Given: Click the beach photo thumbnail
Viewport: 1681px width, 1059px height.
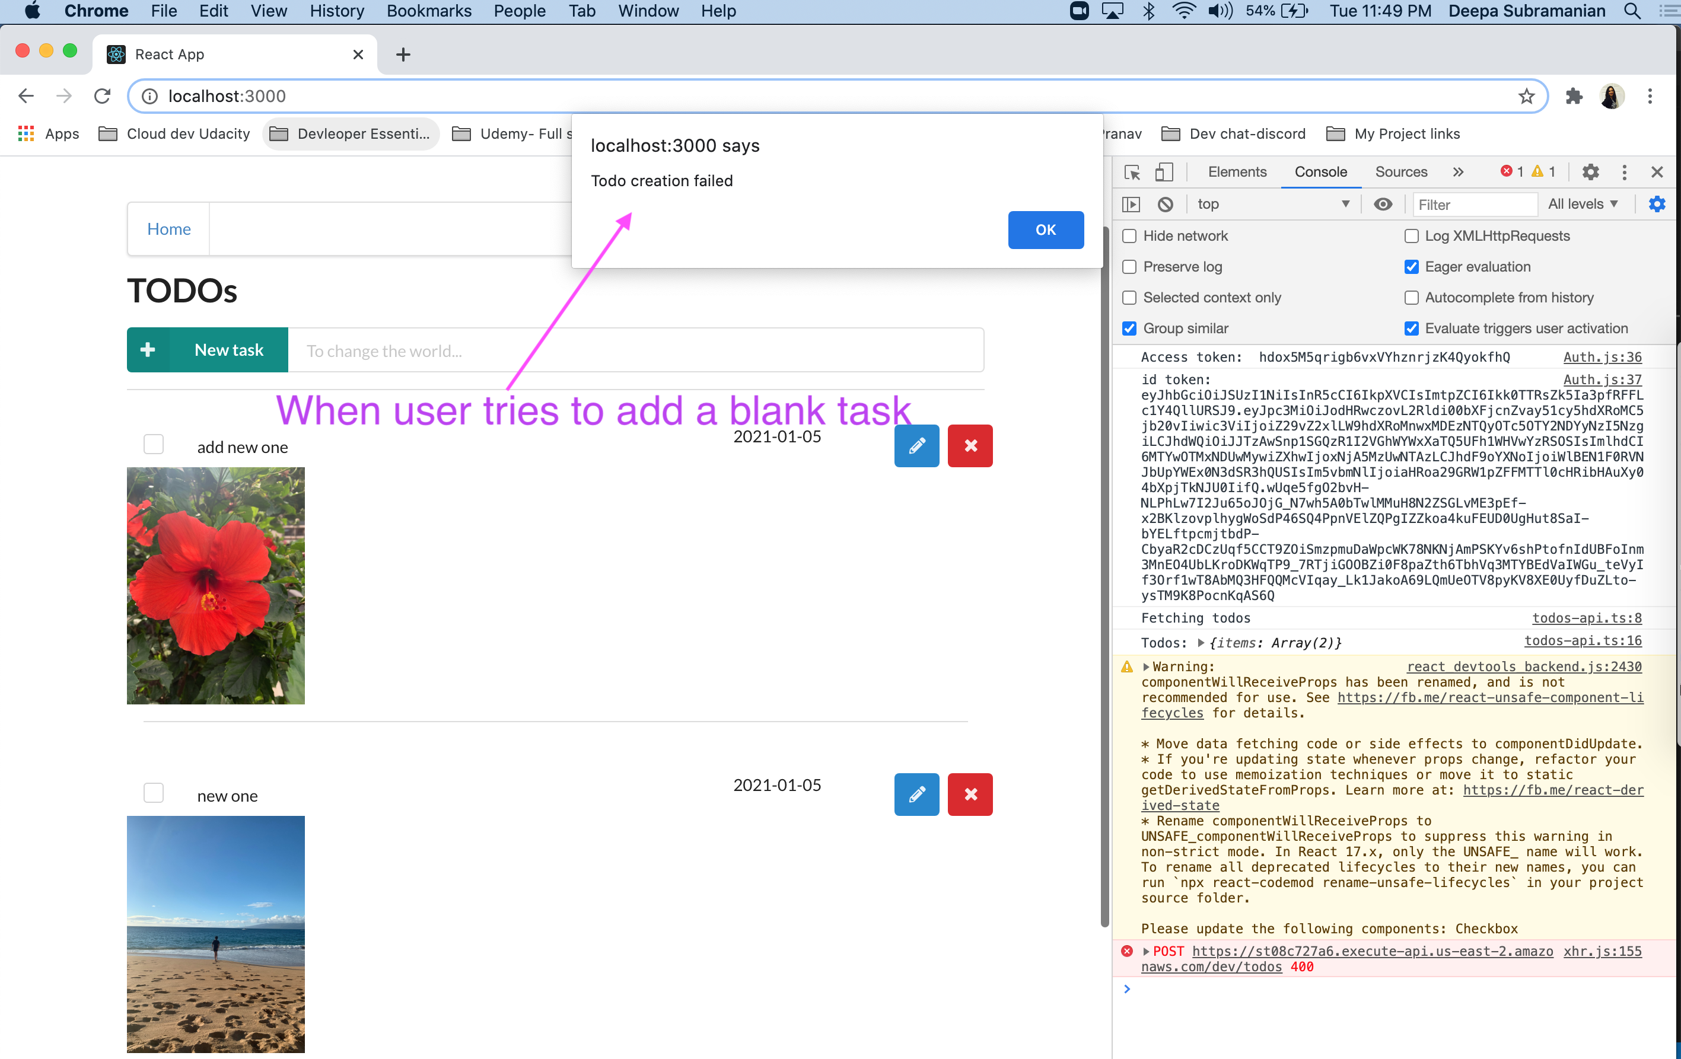Looking at the screenshot, I should click(x=216, y=933).
